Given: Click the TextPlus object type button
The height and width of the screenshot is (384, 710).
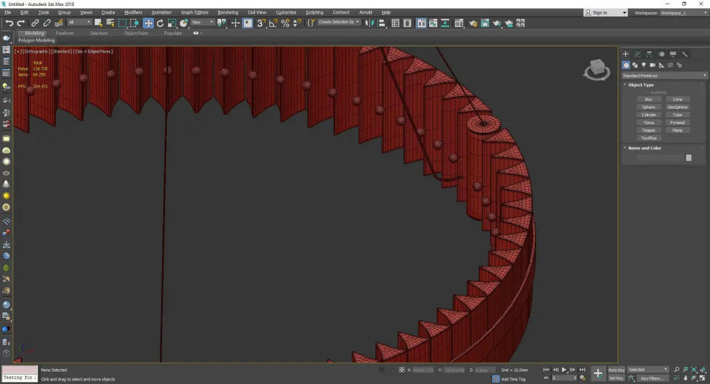Looking at the screenshot, I should (x=648, y=138).
